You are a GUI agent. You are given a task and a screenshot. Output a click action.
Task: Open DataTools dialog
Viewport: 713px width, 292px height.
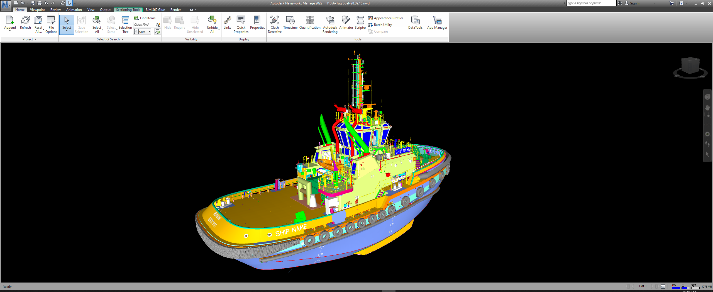(x=415, y=23)
